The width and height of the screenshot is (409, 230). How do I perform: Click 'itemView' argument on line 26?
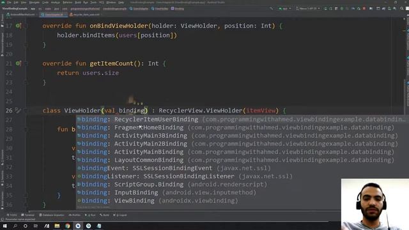click(x=261, y=111)
